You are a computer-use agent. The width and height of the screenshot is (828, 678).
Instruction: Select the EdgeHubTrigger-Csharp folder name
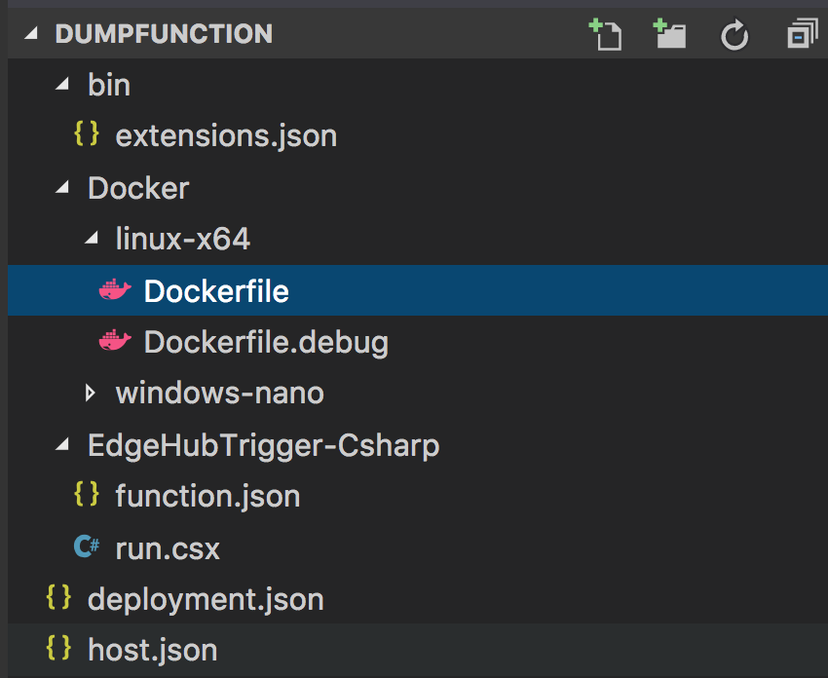264,446
